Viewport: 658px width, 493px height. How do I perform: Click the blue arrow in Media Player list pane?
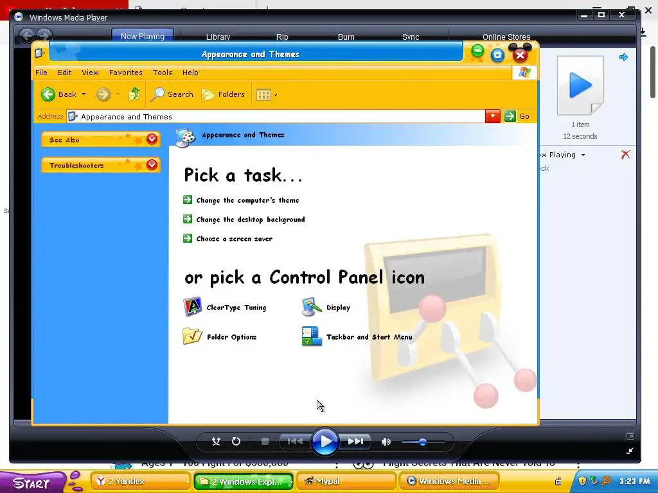pyautogui.click(x=623, y=57)
